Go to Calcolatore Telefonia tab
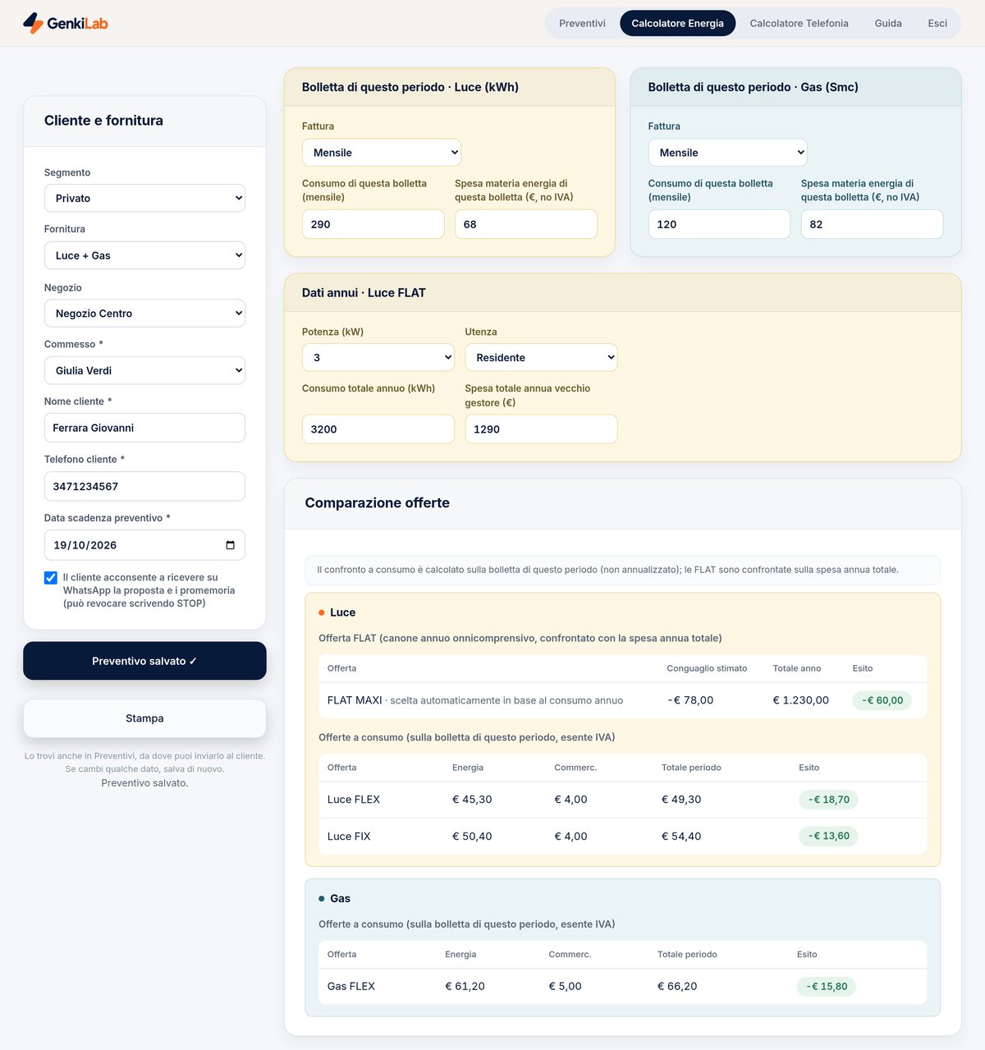 tap(799, 23)
